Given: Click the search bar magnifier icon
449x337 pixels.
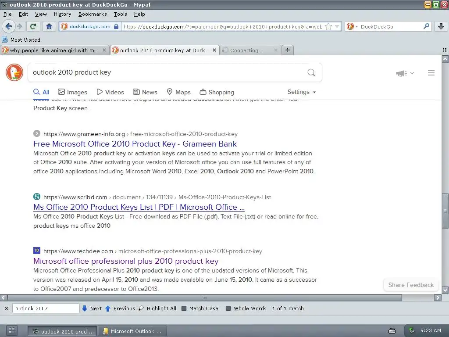Looking at the screenshot, I should pos(426,26).
